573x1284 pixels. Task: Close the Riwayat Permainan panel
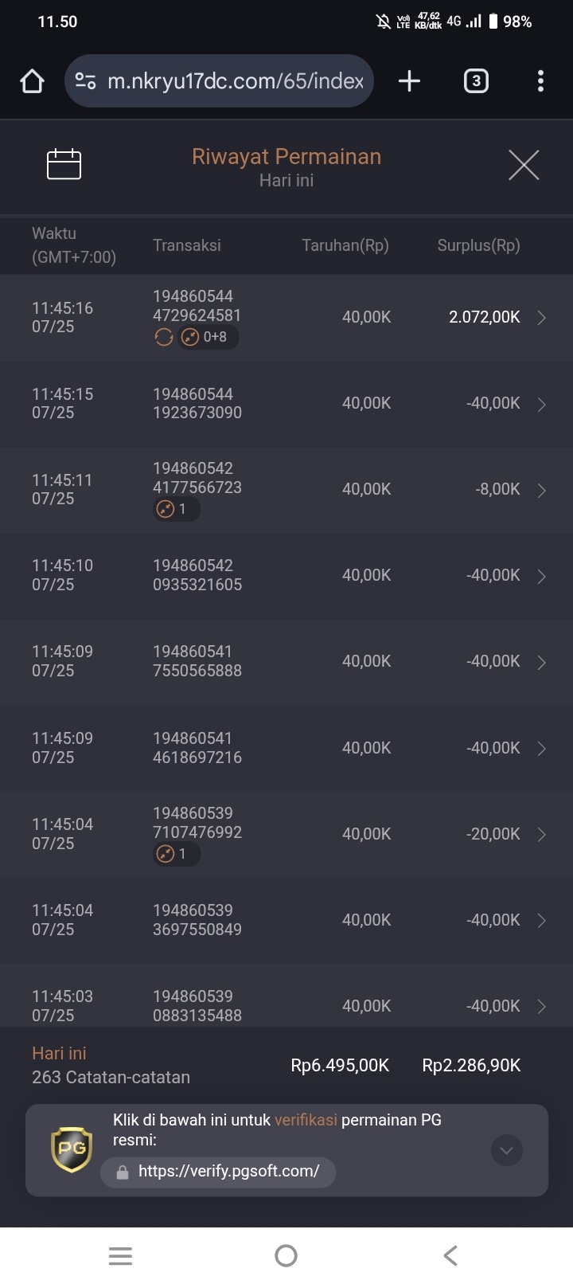524,165
